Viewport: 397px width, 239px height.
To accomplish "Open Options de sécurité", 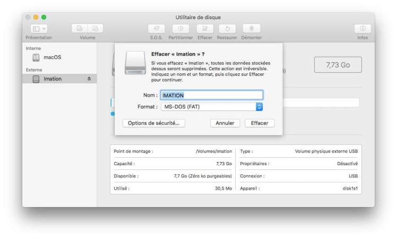I will tap(154, 123).
